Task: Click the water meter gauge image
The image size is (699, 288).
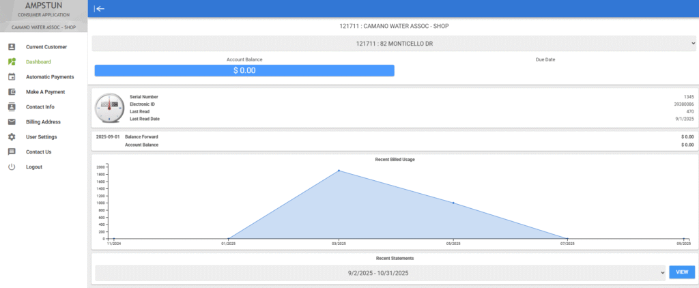Action: pyautogui.click(x=109, y=107)
